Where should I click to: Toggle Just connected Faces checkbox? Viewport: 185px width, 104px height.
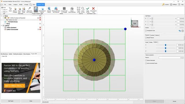click(x=146, y=63)
